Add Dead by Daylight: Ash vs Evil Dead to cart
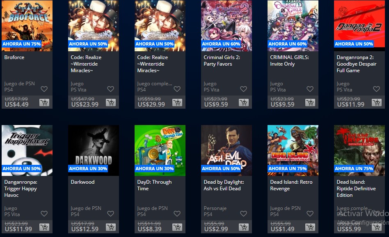This screenshot has width=389, height=237. (x=244, y=227)
